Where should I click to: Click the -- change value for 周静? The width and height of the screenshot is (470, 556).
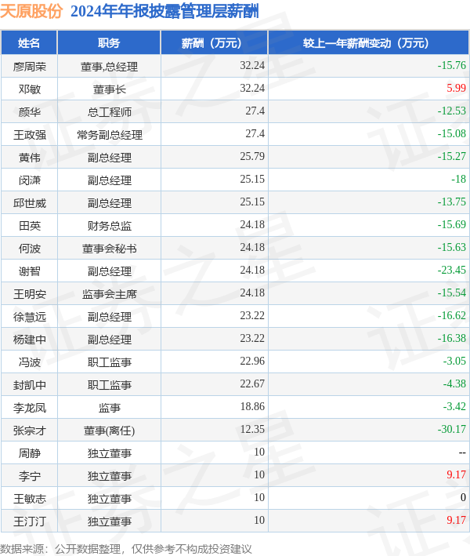[x=462, y=452]
